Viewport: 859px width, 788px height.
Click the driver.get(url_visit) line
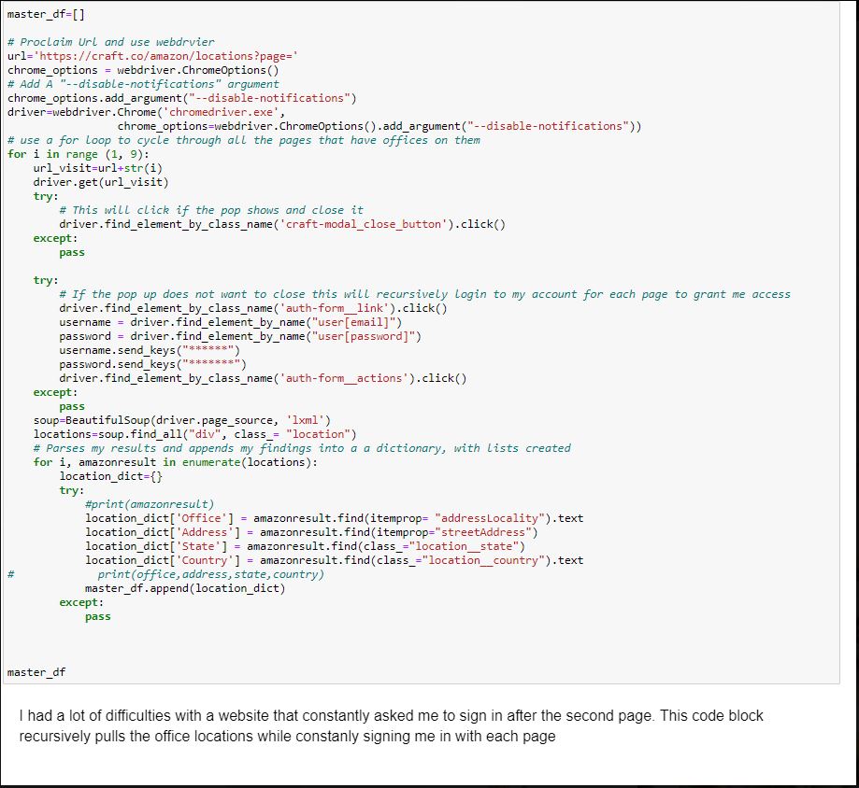coord(101,182)
